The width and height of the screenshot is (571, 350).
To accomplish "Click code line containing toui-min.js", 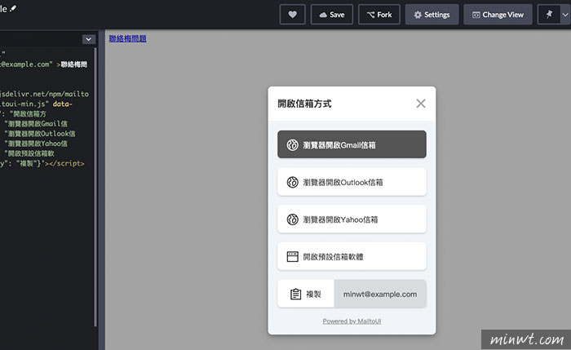I will 37,104.
